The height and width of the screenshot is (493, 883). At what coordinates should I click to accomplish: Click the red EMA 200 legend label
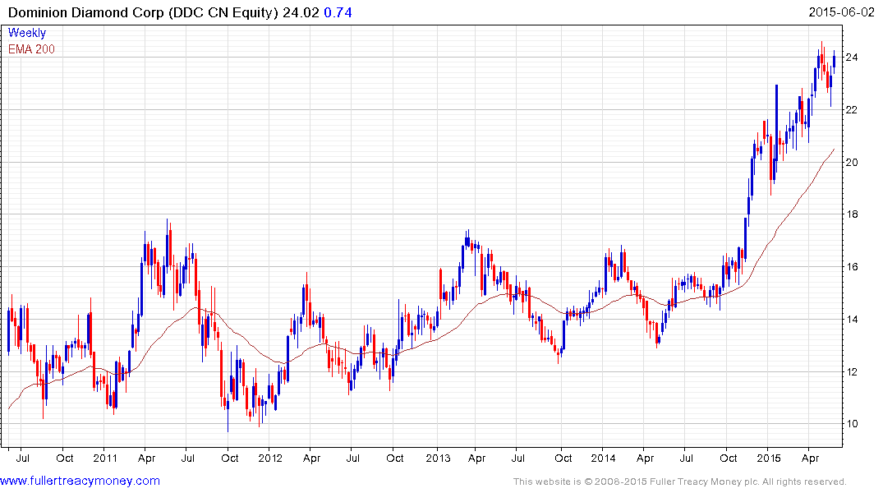click(x=31, y=49)
